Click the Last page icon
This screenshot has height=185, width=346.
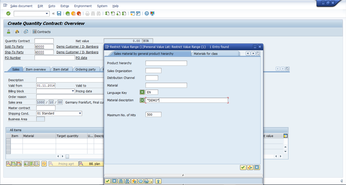(124, 13)
